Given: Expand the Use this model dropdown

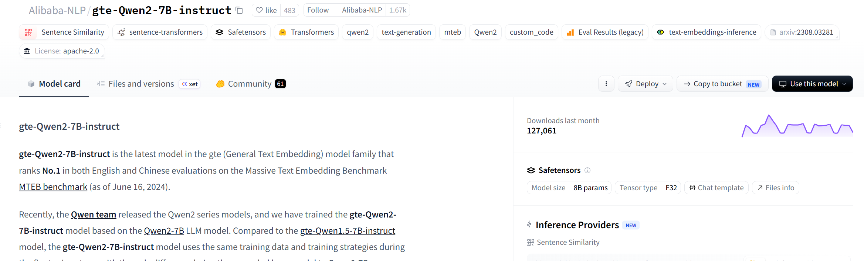Looking at the screenshot, I should pyautogui.click(x=812, y=84).
